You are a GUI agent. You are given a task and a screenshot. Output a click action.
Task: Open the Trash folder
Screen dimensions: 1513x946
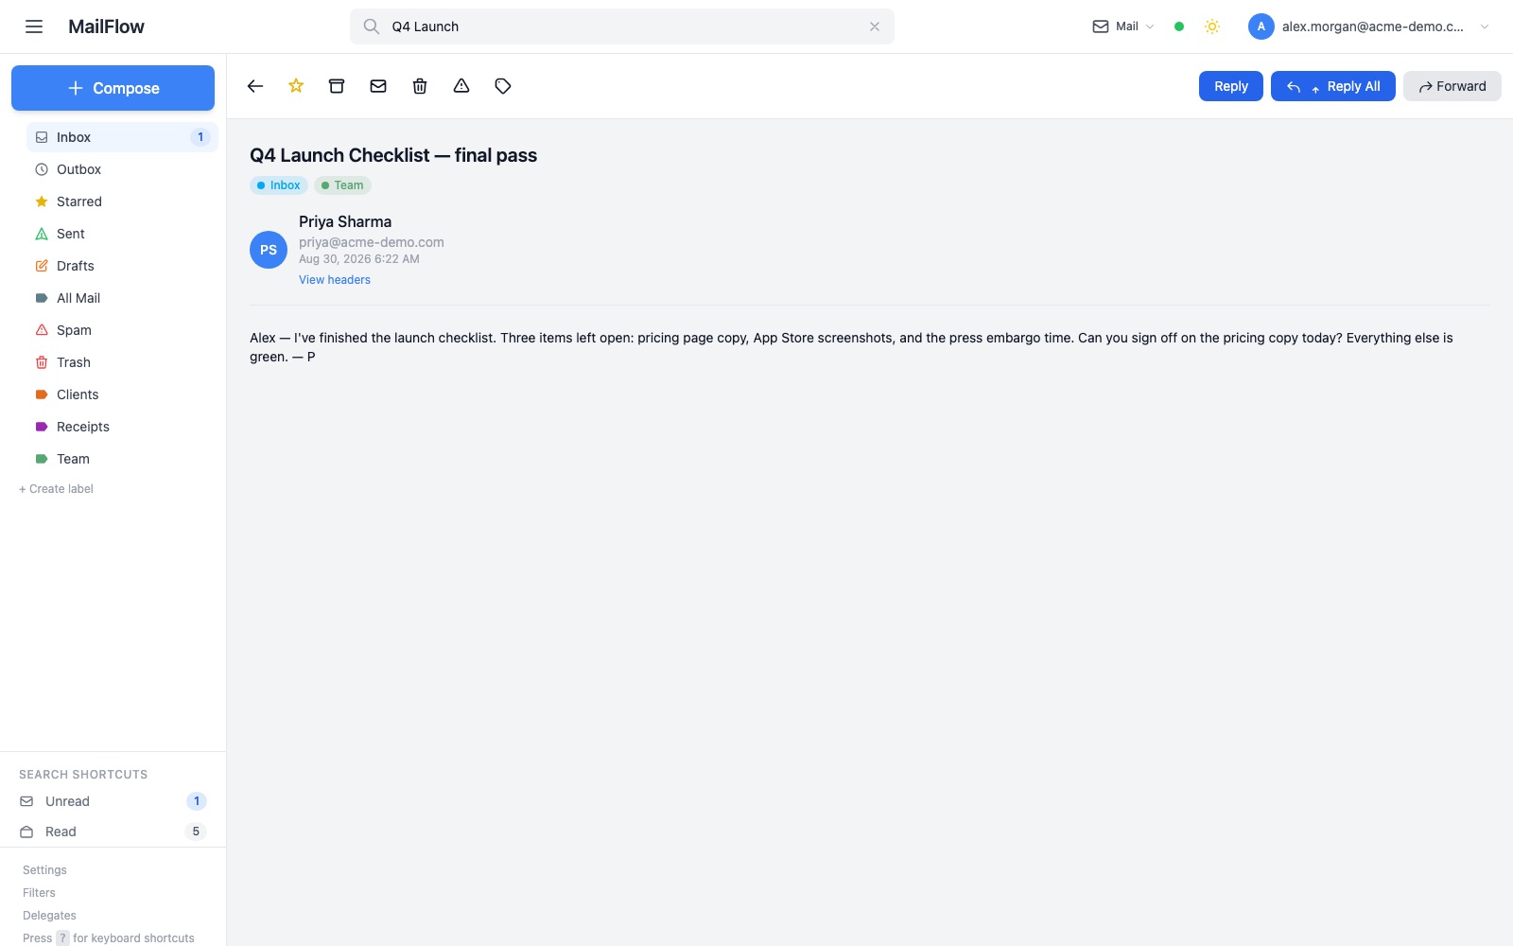(122, 362)
